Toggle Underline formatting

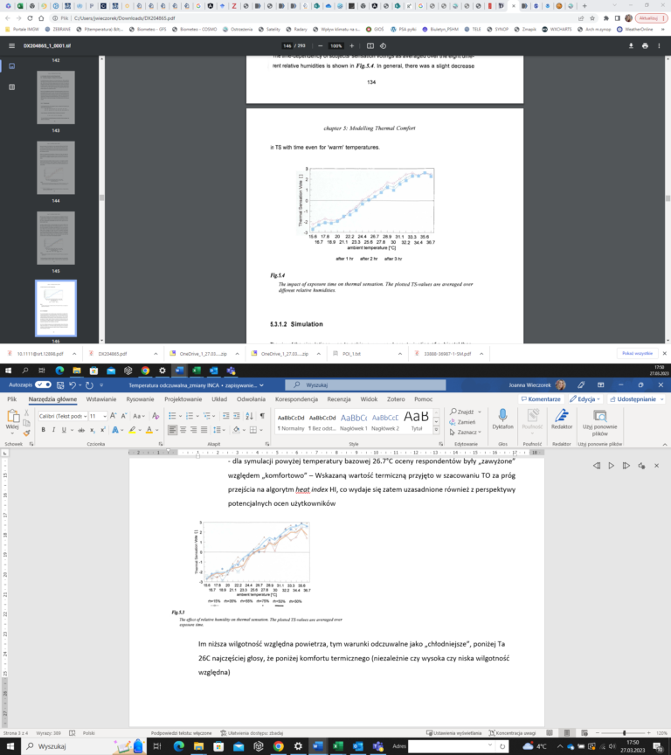pyautogui.click(x=64, y=430)
